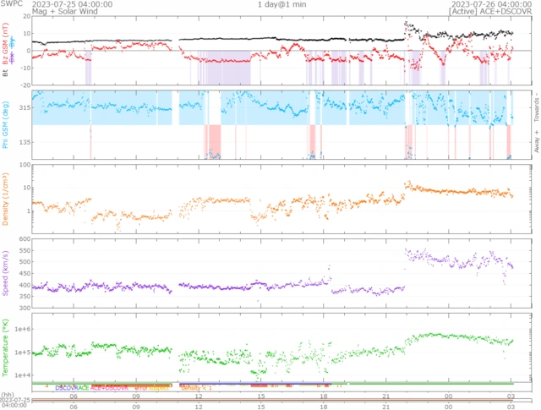Click the Bt axis label

point(5,74)
